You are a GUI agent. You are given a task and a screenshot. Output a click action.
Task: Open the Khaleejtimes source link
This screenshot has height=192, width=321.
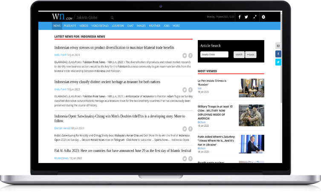point(61,158)
